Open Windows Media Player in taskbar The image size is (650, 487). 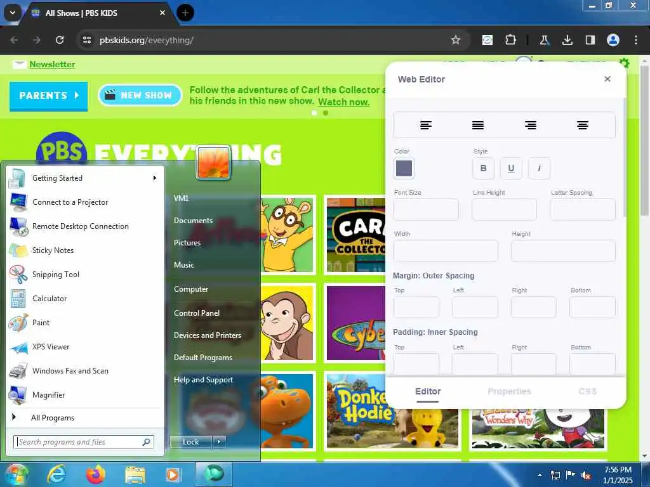pyautogui.click(x=173, y=474)
